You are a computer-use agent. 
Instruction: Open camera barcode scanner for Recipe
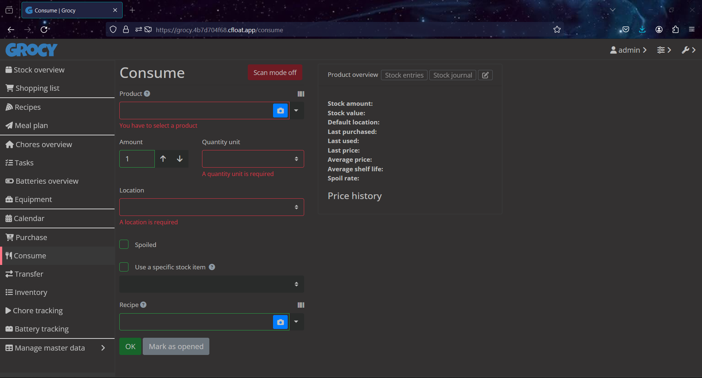tap(280, 322)
